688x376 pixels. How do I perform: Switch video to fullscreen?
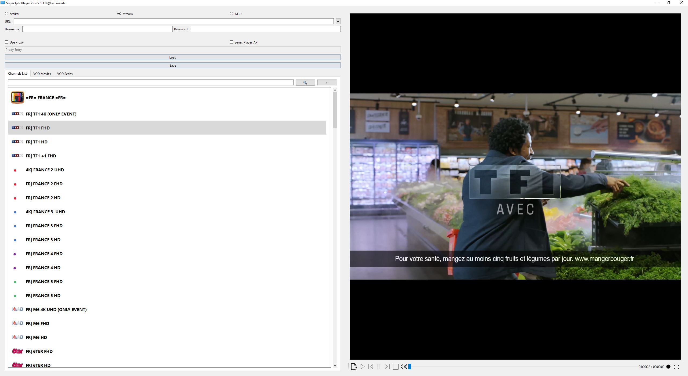click(x=677, y=367)
